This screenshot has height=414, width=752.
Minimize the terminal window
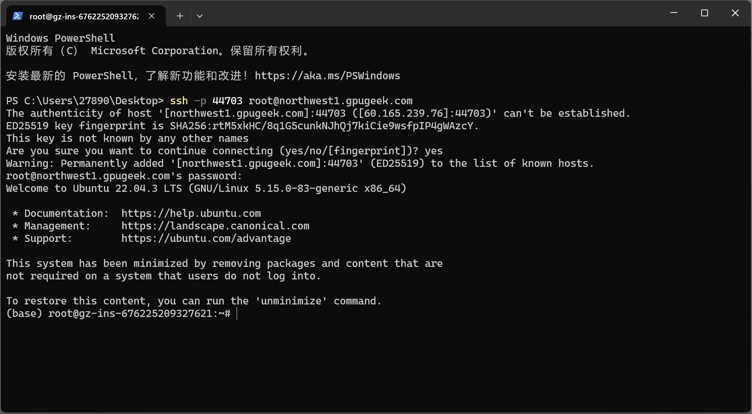(x=674, y=13)
